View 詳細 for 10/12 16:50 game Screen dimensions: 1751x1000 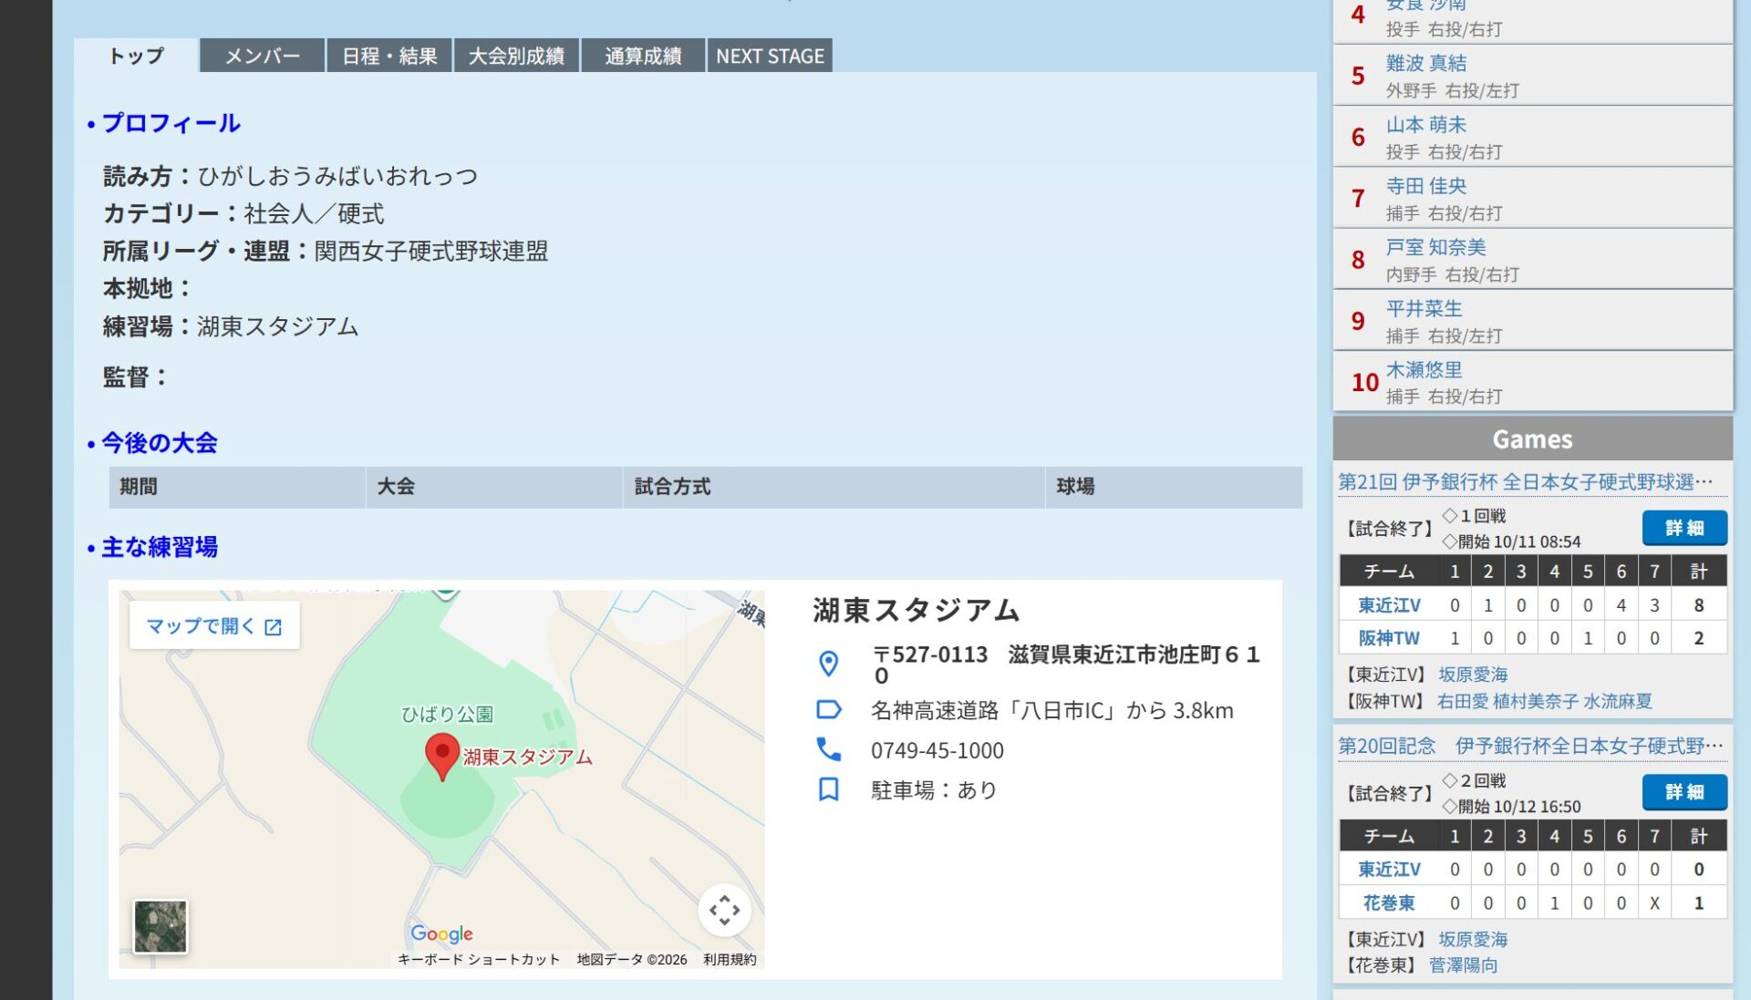pyautogui.click(x=1684, y=792)
